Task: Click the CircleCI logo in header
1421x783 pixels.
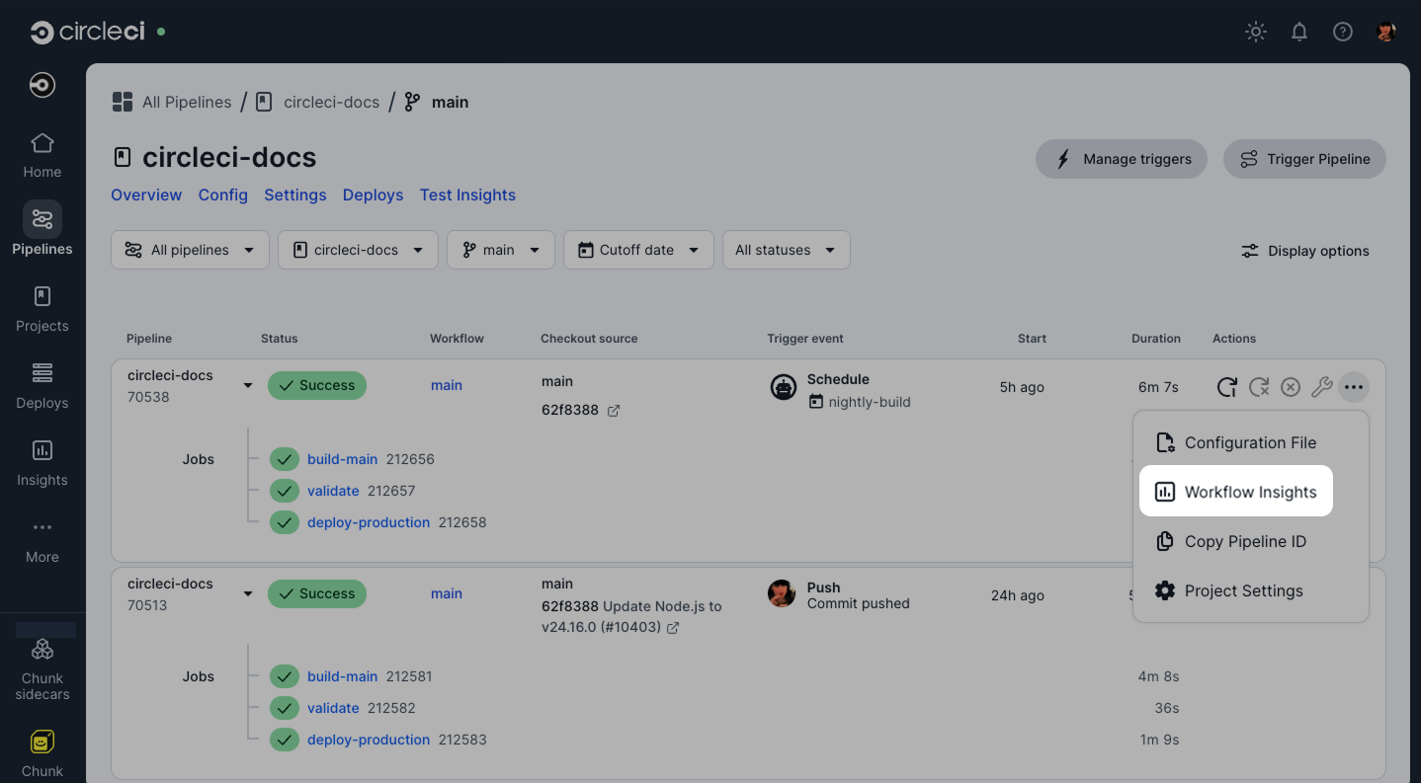Action: coord(87,32)
